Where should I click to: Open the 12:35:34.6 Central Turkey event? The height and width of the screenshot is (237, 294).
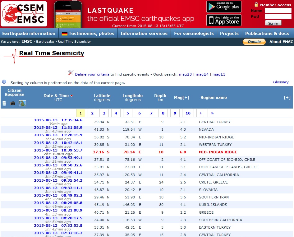(58, 120)
